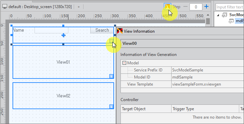Screen dimensions: 244x124
Task: Click the SvcModel service icon in tree
Action: [224, 15]
